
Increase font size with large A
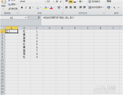click(x=57, y=1)
